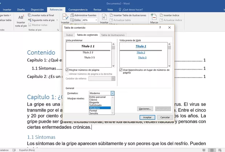This screenshot has height=152, width=225.
Task: Open the Revisar ribbon tab
Action: tap(97, 9)
